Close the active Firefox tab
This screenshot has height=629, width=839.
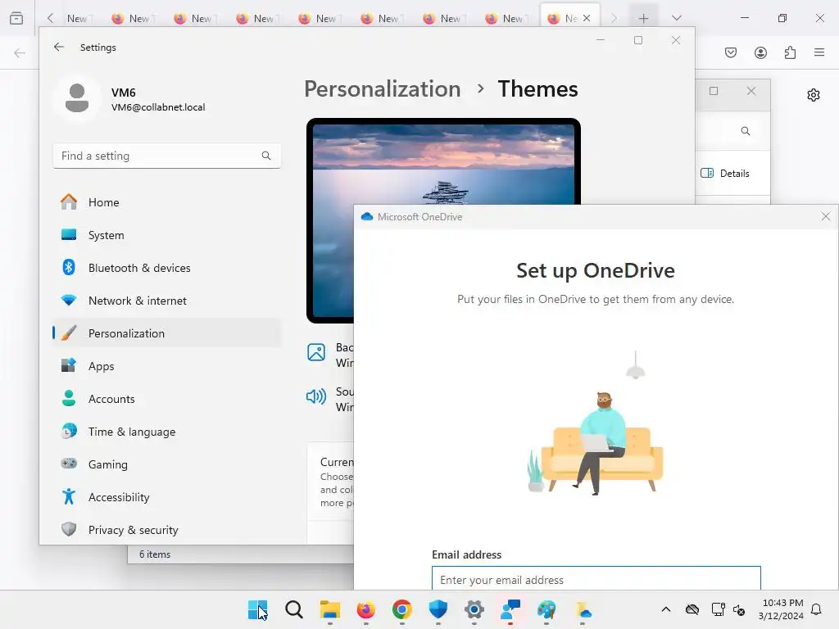[587, 18]
